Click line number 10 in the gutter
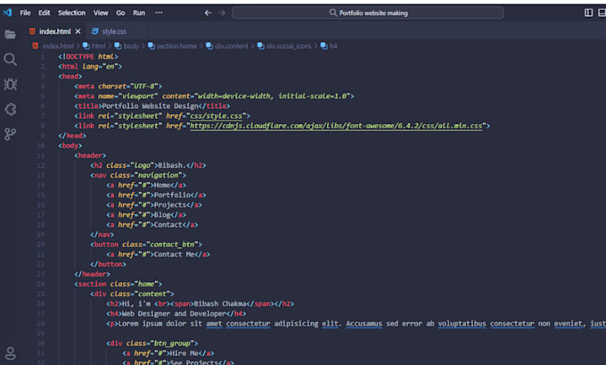The height and width of the screenshot is (365, 606). [x=41, y=145]
